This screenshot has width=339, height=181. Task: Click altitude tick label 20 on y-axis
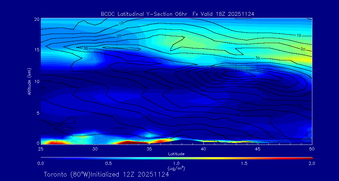pyautogui.click(x=36, y=19)
